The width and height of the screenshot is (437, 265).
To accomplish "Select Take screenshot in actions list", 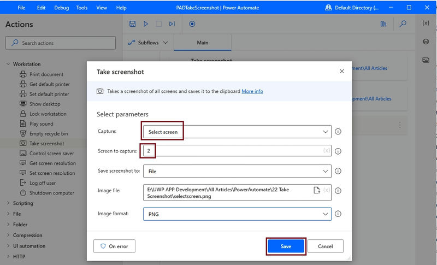I will (46, 144).
